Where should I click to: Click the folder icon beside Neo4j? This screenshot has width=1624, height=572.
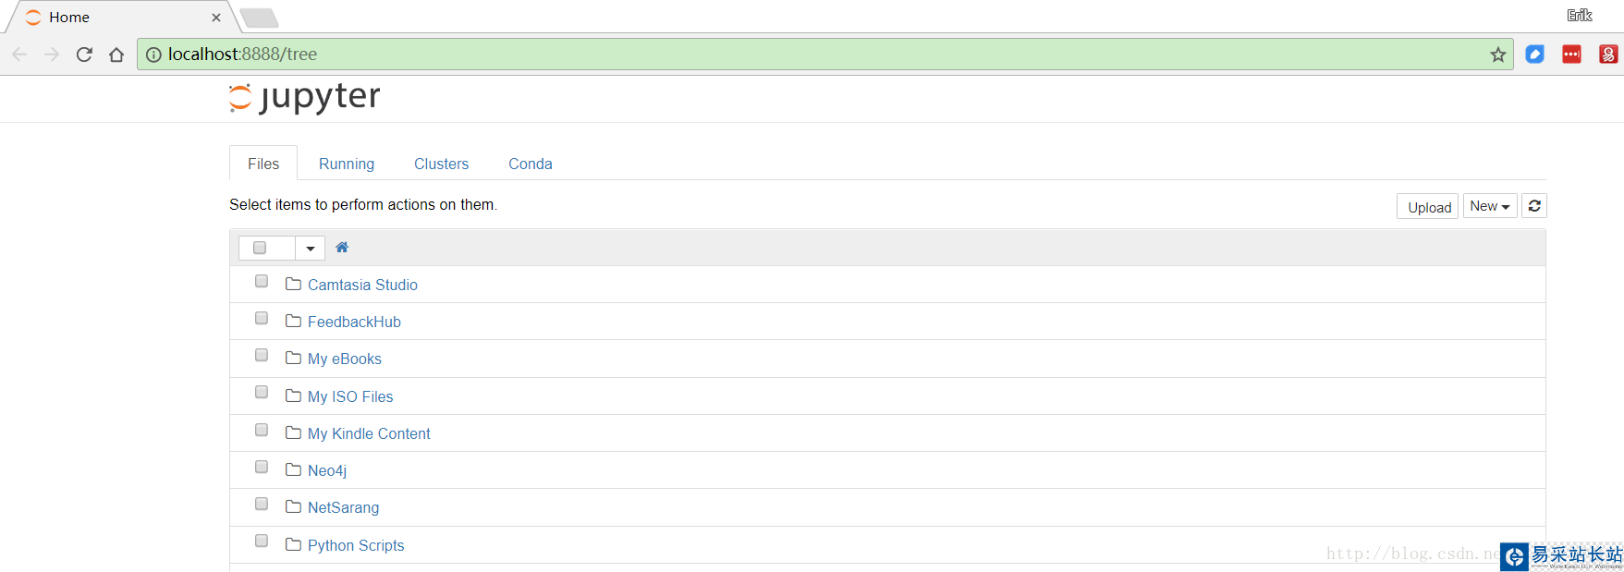[293, 470]
